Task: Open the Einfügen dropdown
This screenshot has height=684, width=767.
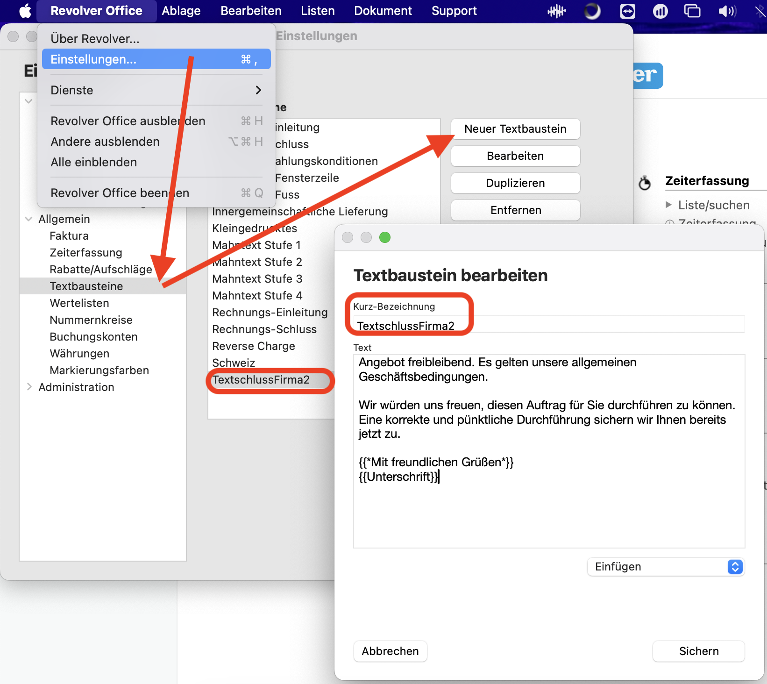Action: [666, 567]
